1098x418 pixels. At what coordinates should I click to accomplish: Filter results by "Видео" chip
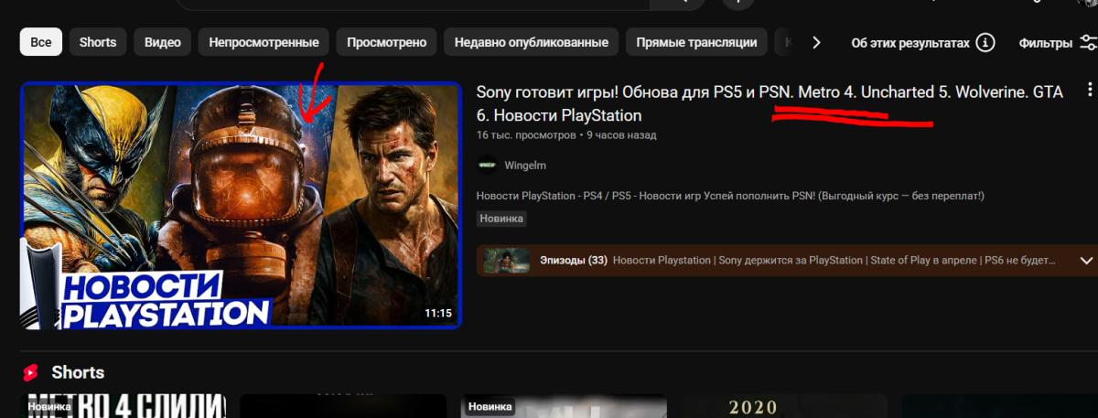coord(163,42)
